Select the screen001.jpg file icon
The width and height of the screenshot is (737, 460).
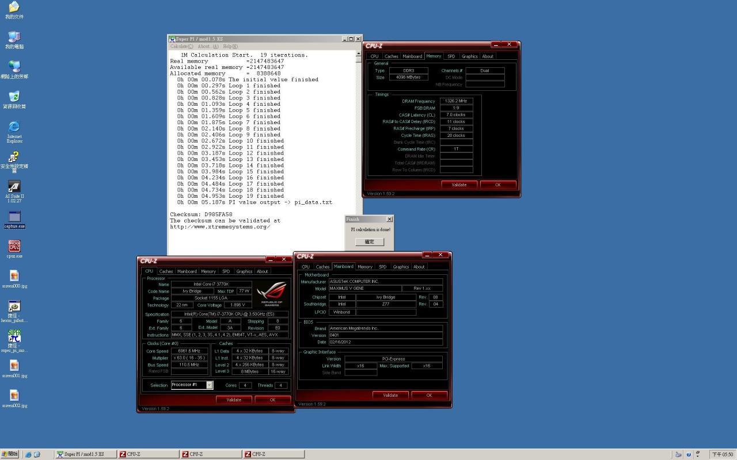(x=14, y=369)
